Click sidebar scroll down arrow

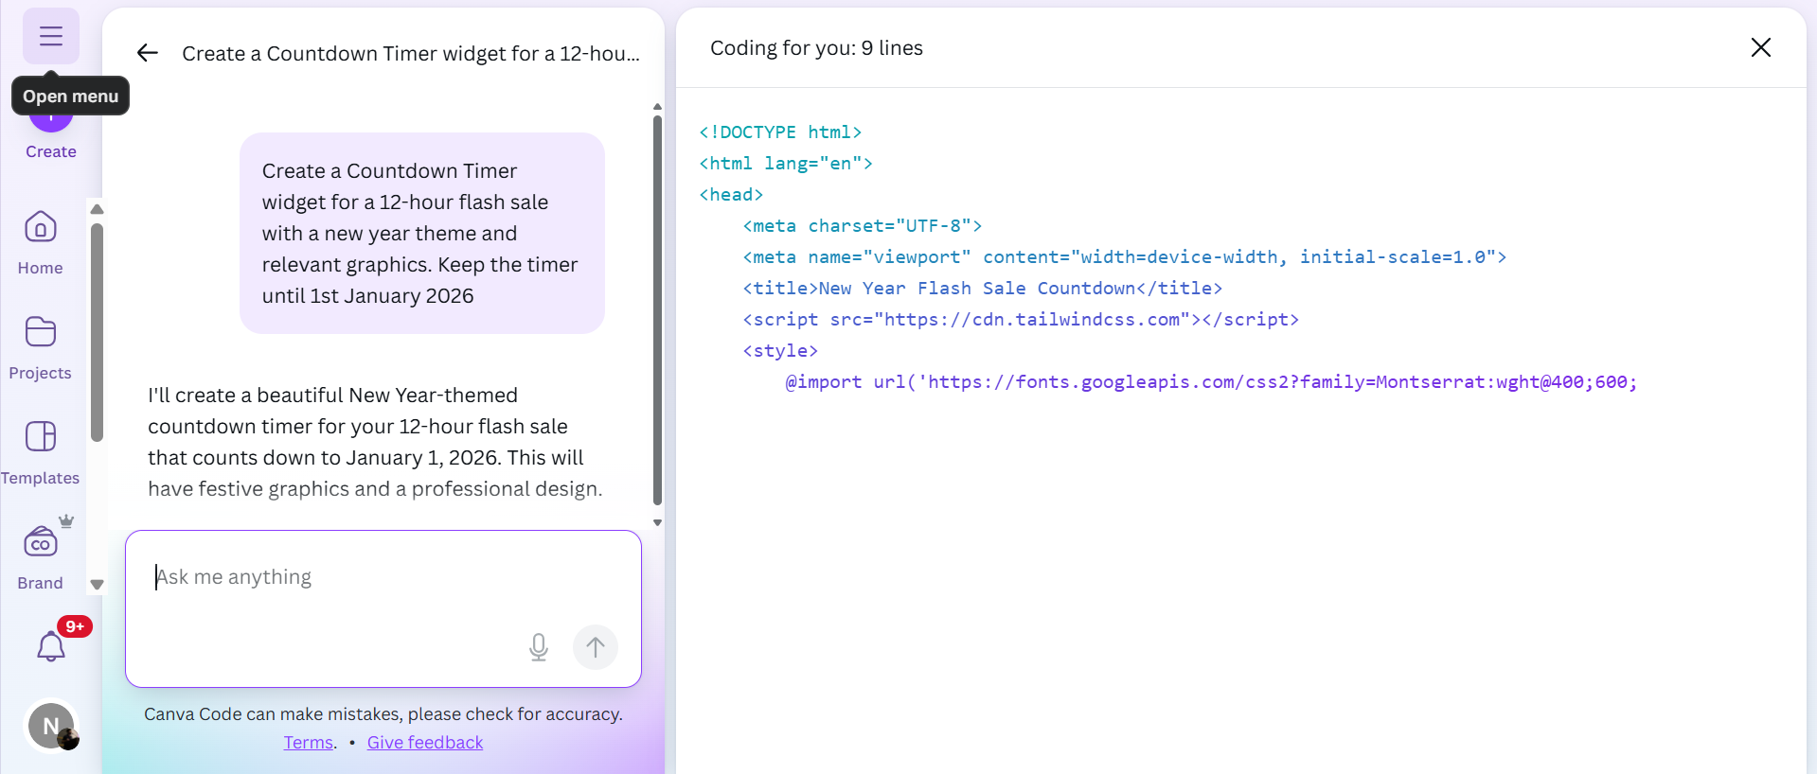coord(97,585)
